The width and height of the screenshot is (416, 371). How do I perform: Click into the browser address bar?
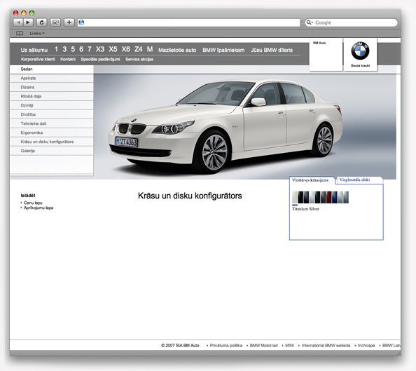(189, 22)
